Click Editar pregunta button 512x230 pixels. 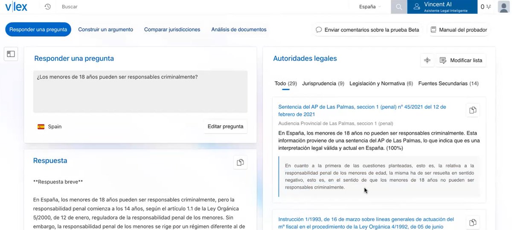(225, 126)
